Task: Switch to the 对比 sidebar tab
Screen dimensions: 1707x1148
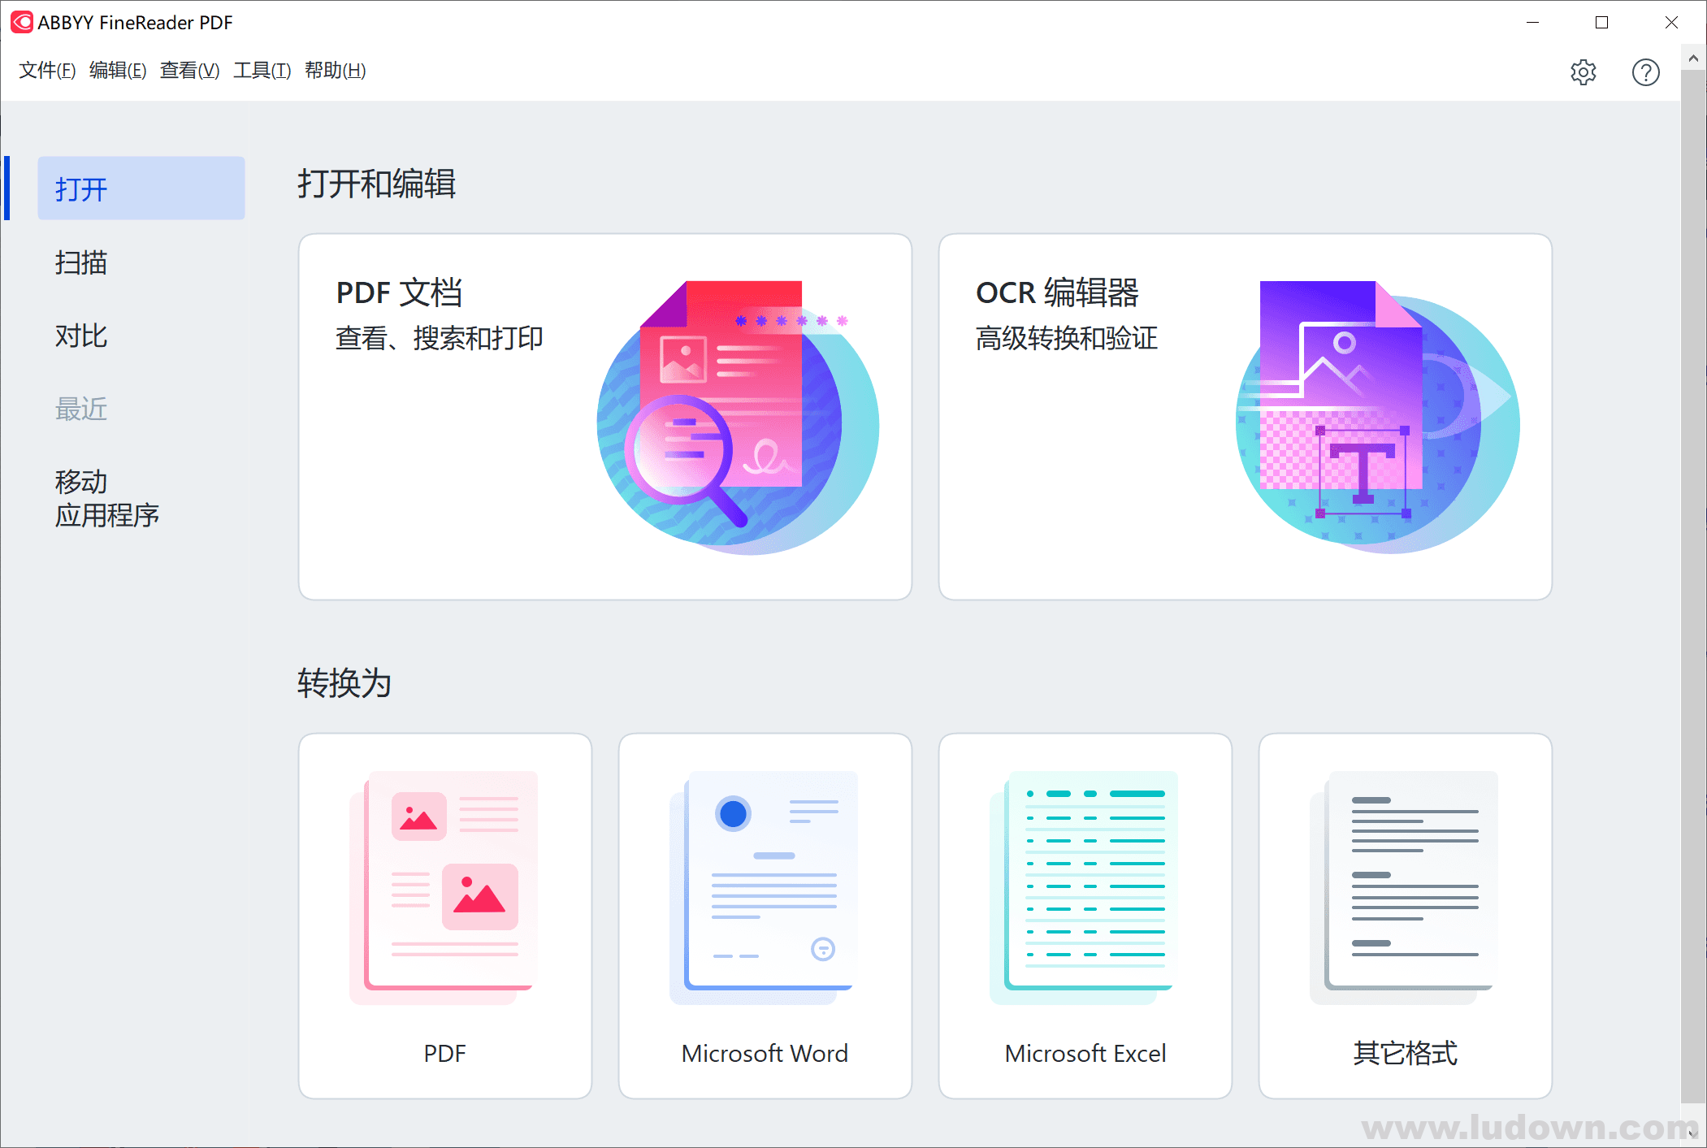Action: (81, 336)
